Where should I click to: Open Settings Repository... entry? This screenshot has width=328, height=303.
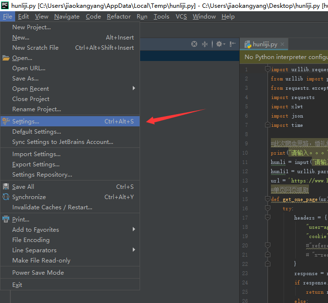(70, 175)
